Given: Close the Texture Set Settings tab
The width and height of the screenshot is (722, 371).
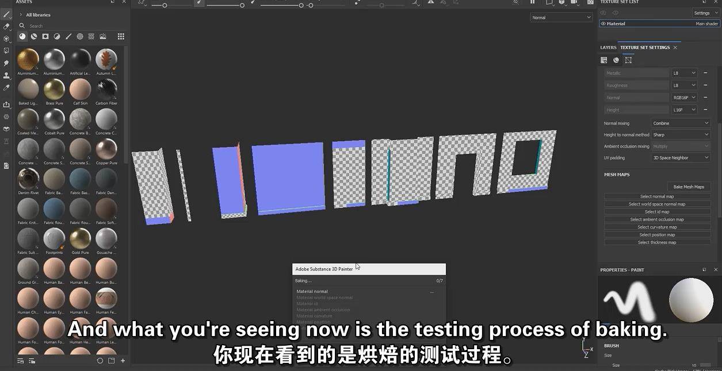Looking at the screenshot, I should (675, 48).
